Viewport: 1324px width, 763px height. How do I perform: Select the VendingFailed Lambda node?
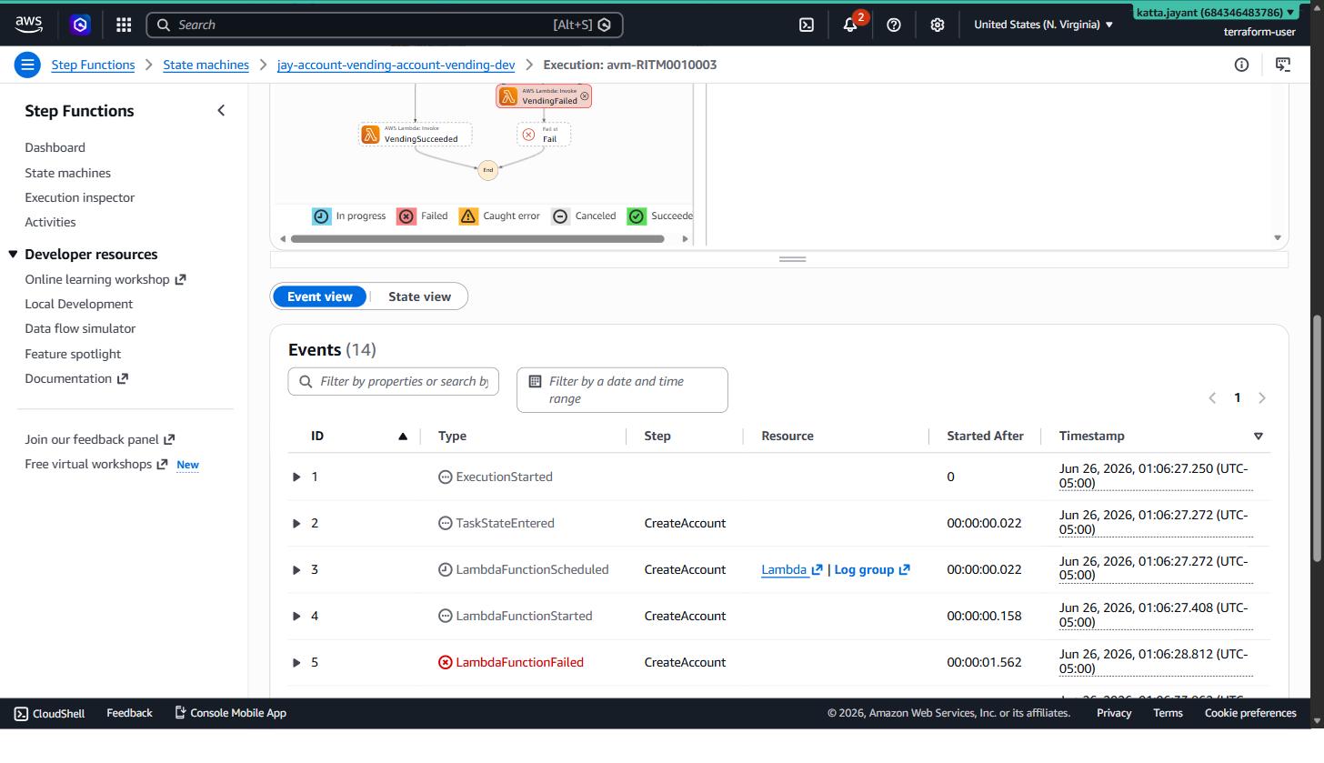(x=544, y=95)
